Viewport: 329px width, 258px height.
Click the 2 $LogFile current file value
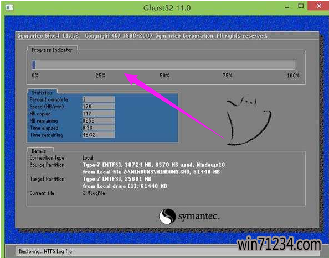94,193
